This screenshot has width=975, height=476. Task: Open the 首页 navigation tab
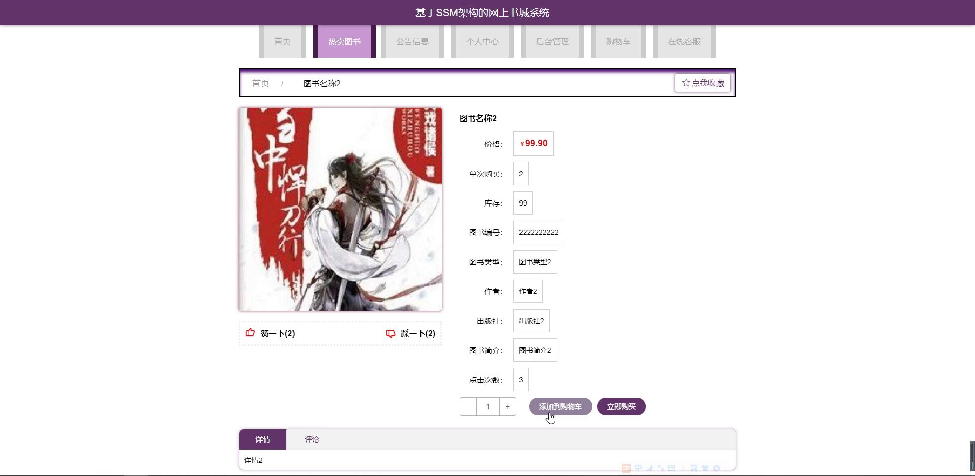(x=282, y=42)
